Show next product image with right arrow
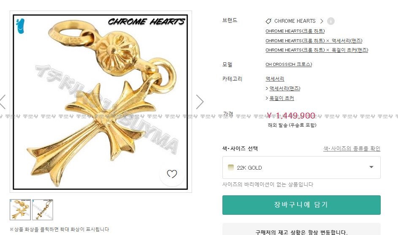This screenshot has height=235, width=398. [200, 102]
